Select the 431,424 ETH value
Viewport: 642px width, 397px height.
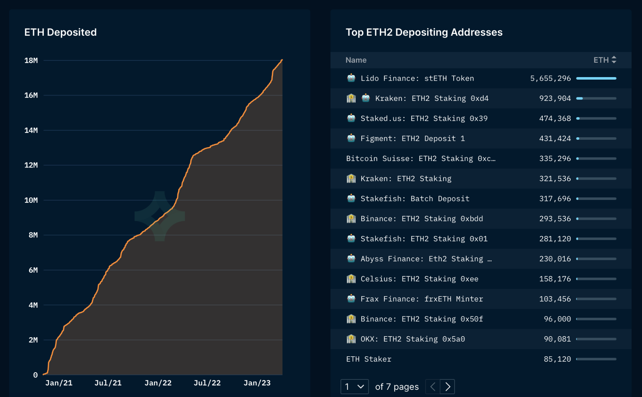[x=555, y=138]
